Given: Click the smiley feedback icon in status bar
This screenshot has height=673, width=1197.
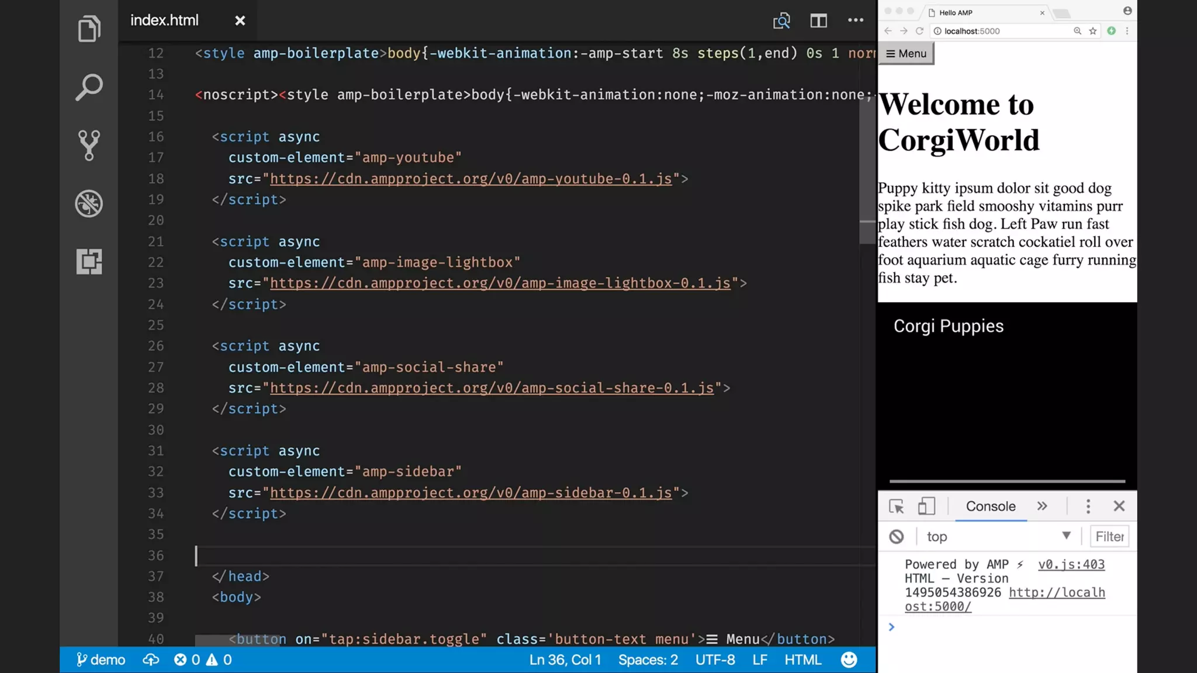Looking at the screenshot, I should [849, 660].
